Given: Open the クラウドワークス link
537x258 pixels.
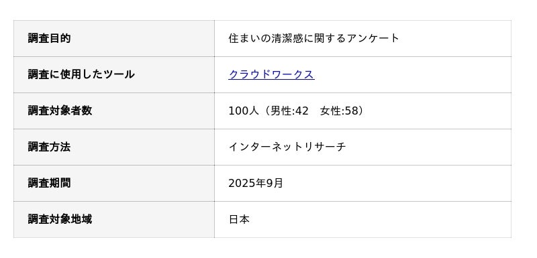Looking at the screenshot, I should click(271, 74).
